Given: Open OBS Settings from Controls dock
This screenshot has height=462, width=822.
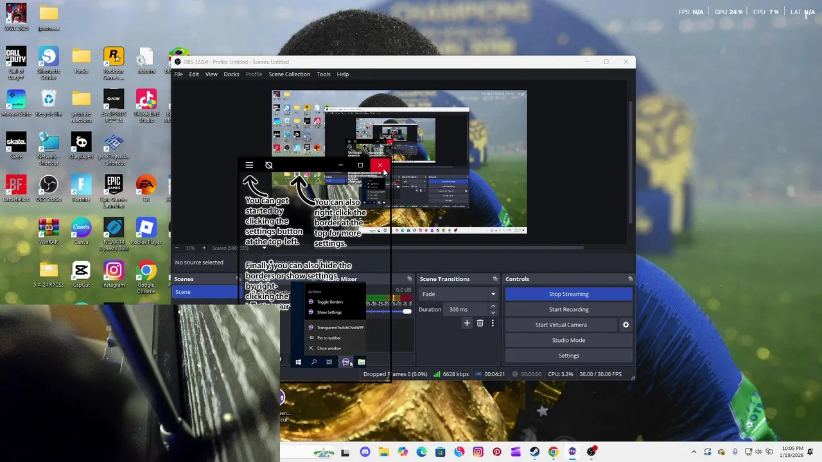Looking at the screenshot, I should click(568, 355).
